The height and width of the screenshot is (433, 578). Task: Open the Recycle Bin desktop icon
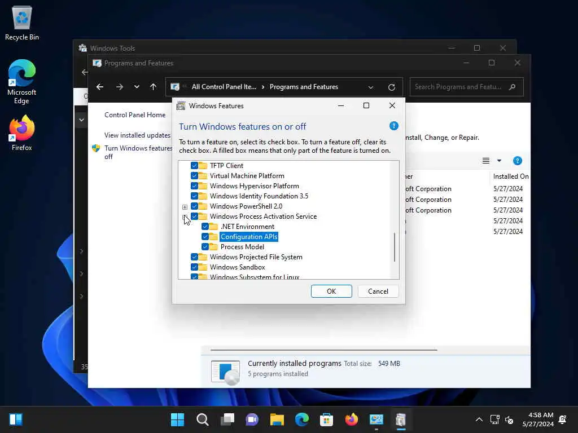22,23
